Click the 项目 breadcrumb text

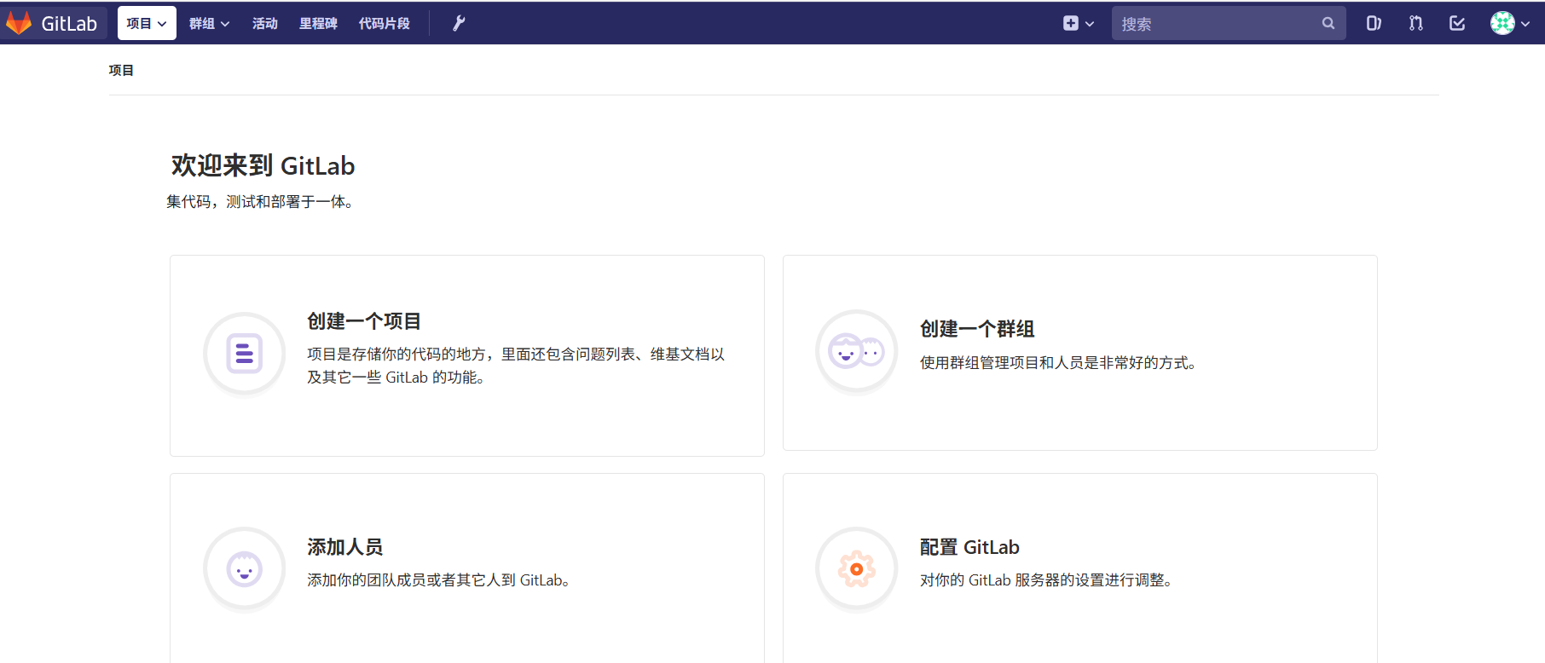121,70
